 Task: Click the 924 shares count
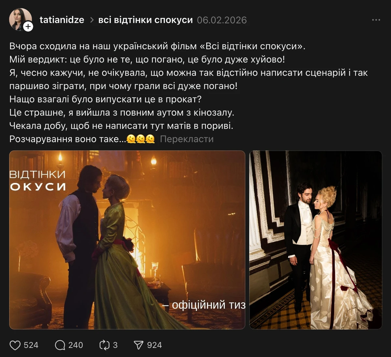[154, 345]
